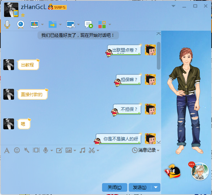The height and width of the screenshot is (195, 212).
Task: Start a voice call with microphone icon
Action: coord(7,25)
